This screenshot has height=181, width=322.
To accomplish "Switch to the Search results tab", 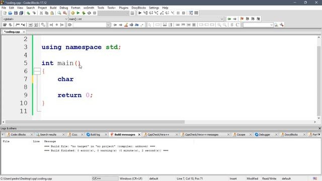I will [x=48, y=135].
